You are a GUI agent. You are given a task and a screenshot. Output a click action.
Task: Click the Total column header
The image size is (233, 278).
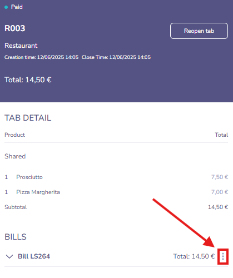click(x=221, y=135)
